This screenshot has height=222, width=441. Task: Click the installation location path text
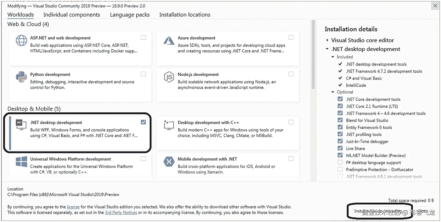(x=63, y=194)
